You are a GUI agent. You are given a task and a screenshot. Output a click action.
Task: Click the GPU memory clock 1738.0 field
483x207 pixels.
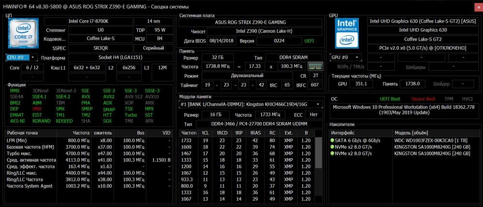(x=412, y=84)
